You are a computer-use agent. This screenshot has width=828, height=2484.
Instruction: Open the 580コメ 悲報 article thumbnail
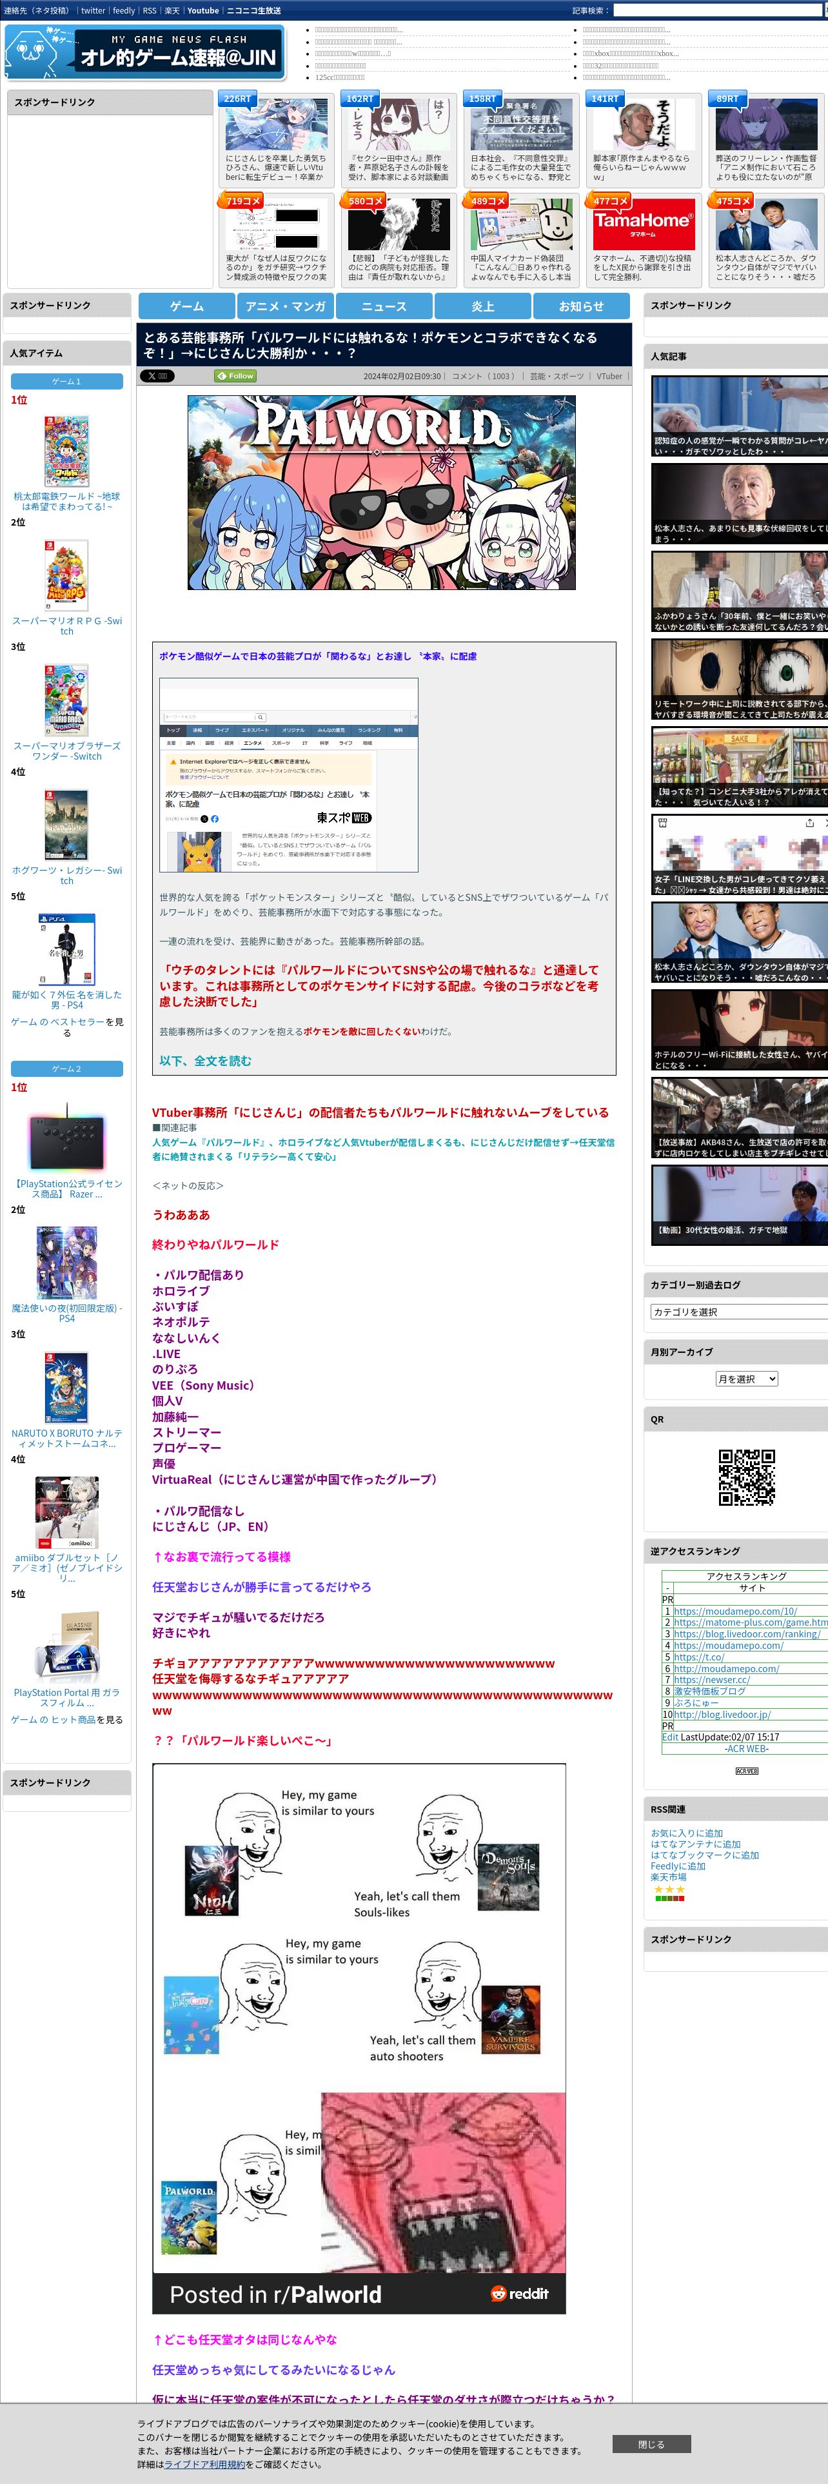tap(398, 224)
